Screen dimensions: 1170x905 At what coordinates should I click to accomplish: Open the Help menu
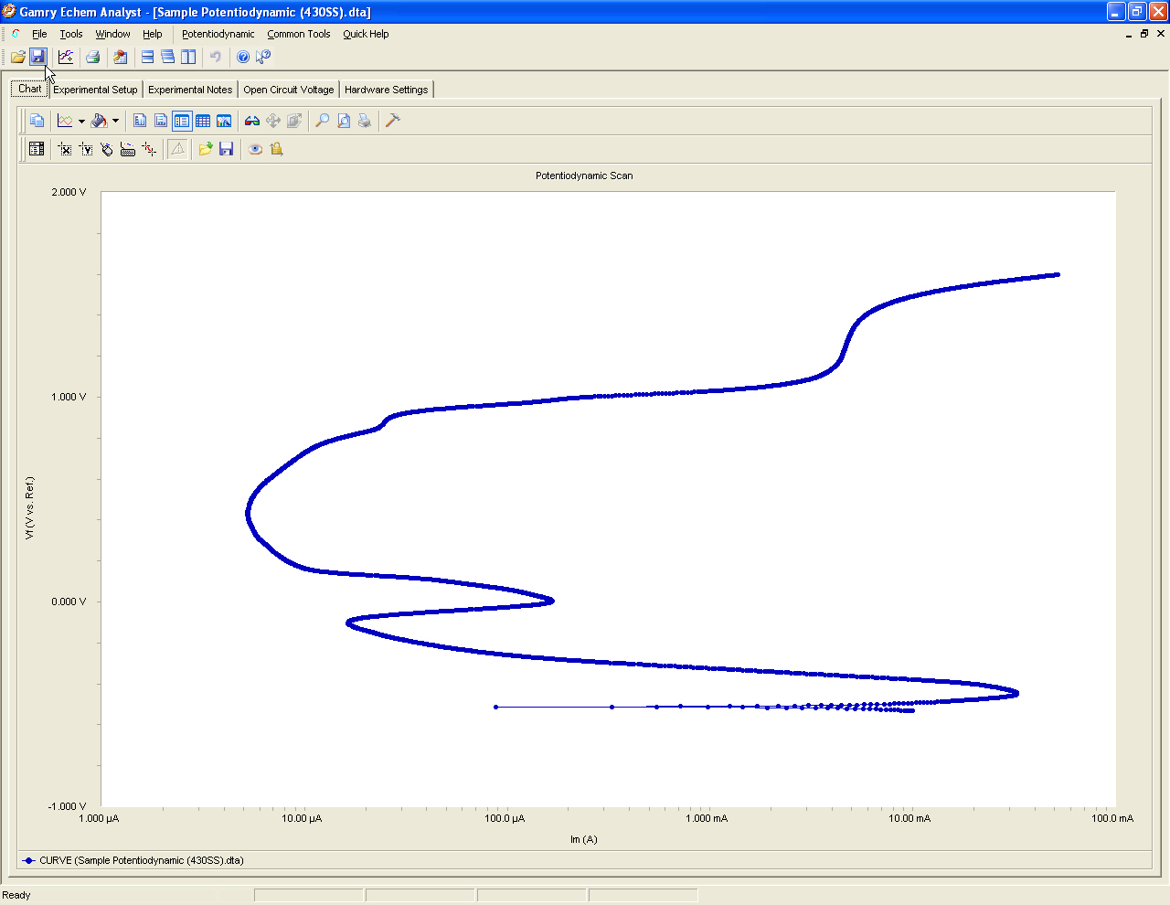pos(152,34)
